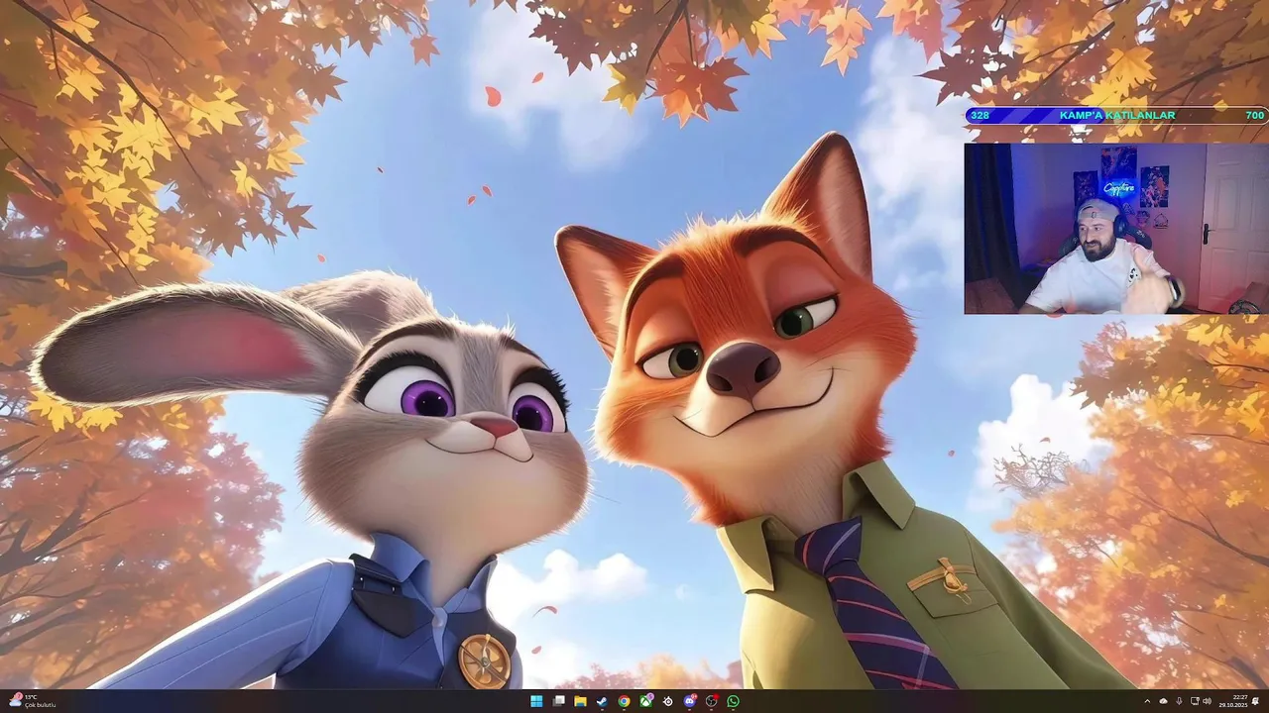Open File Explorer from the taskbar
This screenshot has width=1269, height=713.
580,701
